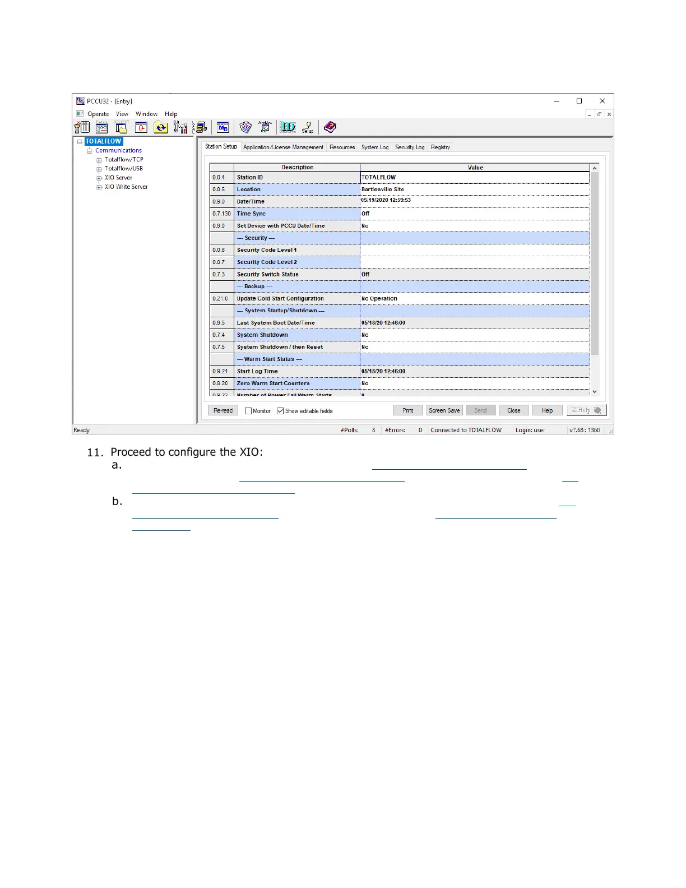The height and width of the screenshot is (888, 686).
Task: Collapse the Communications tree node
Action: coord(89,151)
